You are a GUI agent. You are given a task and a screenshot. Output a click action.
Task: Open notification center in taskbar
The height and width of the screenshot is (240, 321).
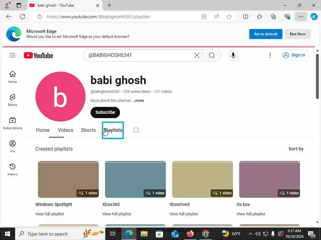[312, 234]
